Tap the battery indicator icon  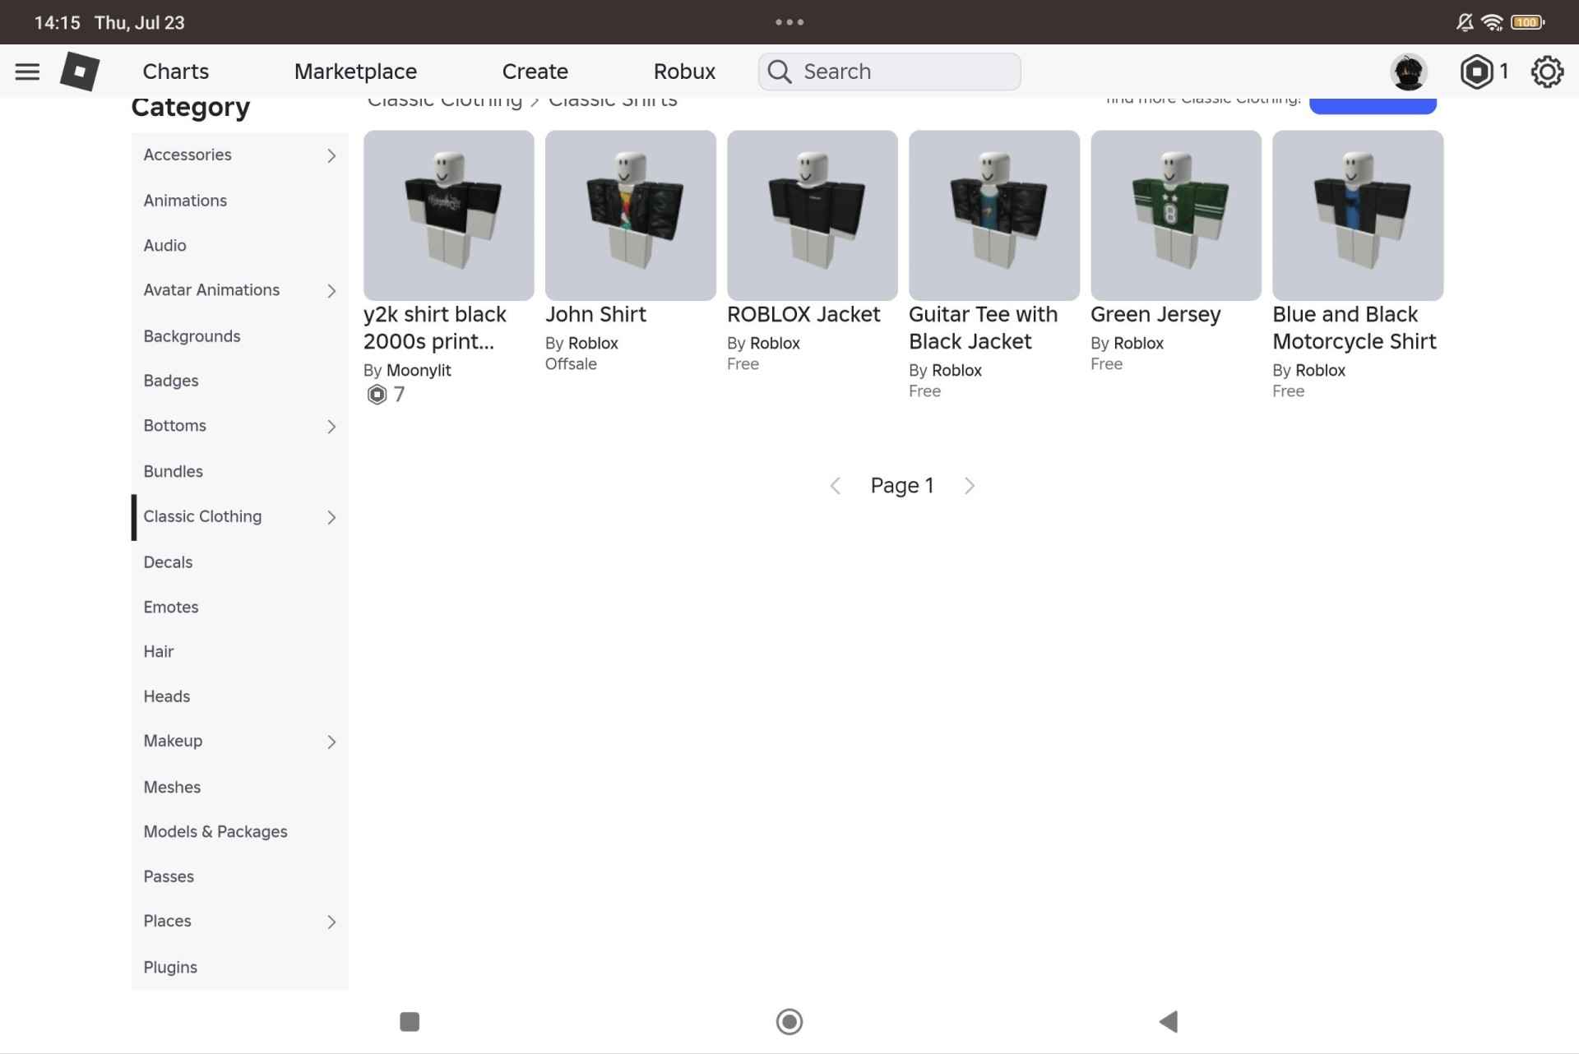click(1527, 22)
